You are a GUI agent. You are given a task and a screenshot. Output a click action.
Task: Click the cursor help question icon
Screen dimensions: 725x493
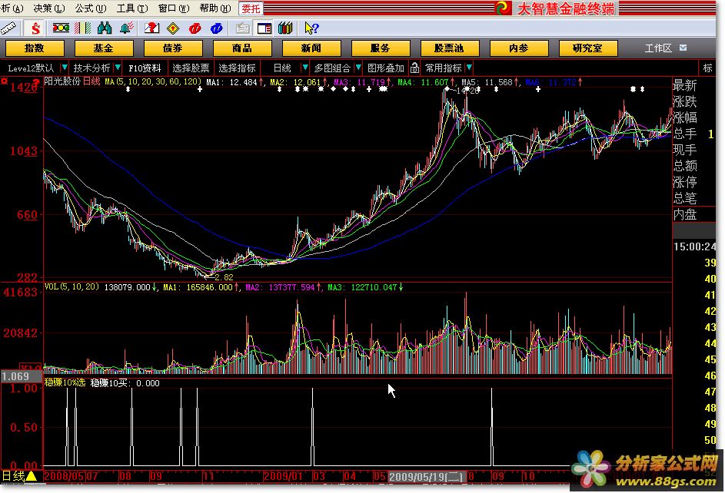click(x=311, y=28)
